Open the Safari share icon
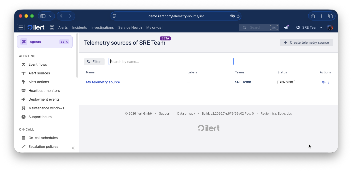The width and height of the screenshot is (352, 171). tap(313, 16)
